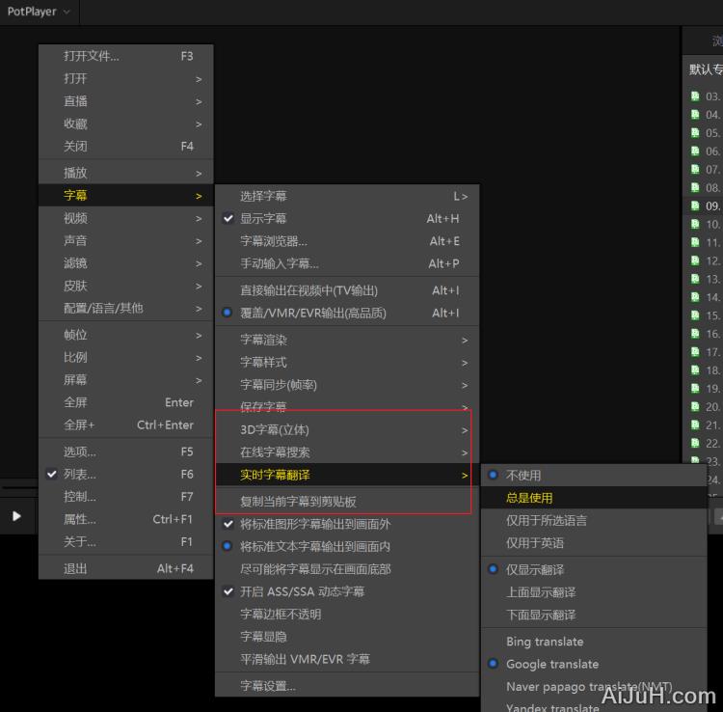Image resolution: width=723 pixels, height=712 pixels.
Task: Choose Bing translate as the translation engine
Action: (x=545, y=642)
